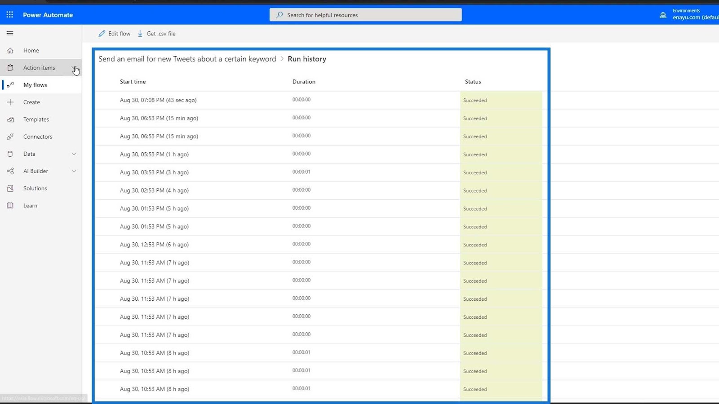Click the Succeeded status of the 02:53 PM run
Viewport: 719px width, 404px height.
click(x=475, y=191)
